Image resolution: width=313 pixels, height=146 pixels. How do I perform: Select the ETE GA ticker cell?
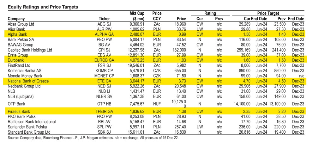[x=104, y=81]
